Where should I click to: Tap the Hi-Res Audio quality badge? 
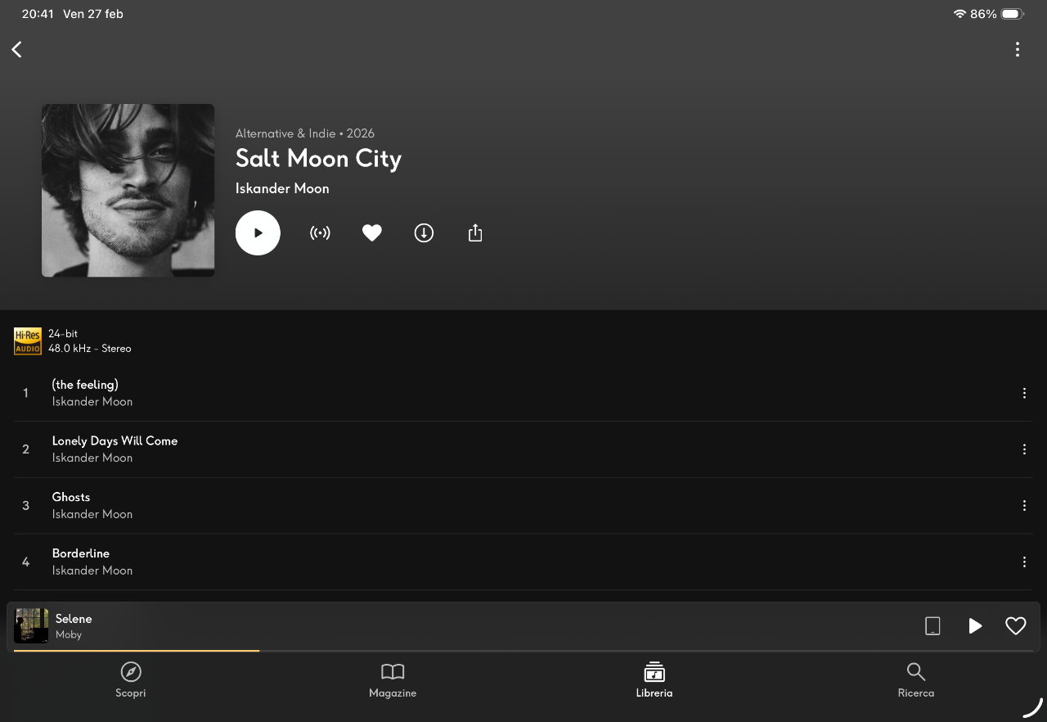tap(28, 341)
